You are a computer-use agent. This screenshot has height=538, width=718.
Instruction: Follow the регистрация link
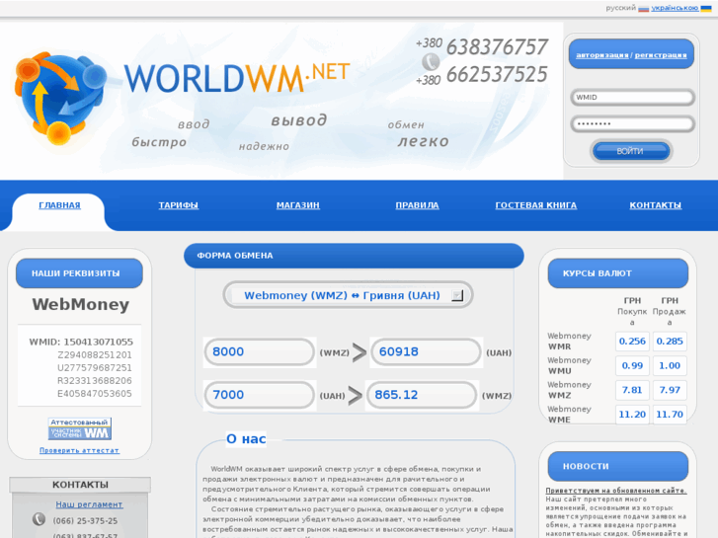pos(661,55)
